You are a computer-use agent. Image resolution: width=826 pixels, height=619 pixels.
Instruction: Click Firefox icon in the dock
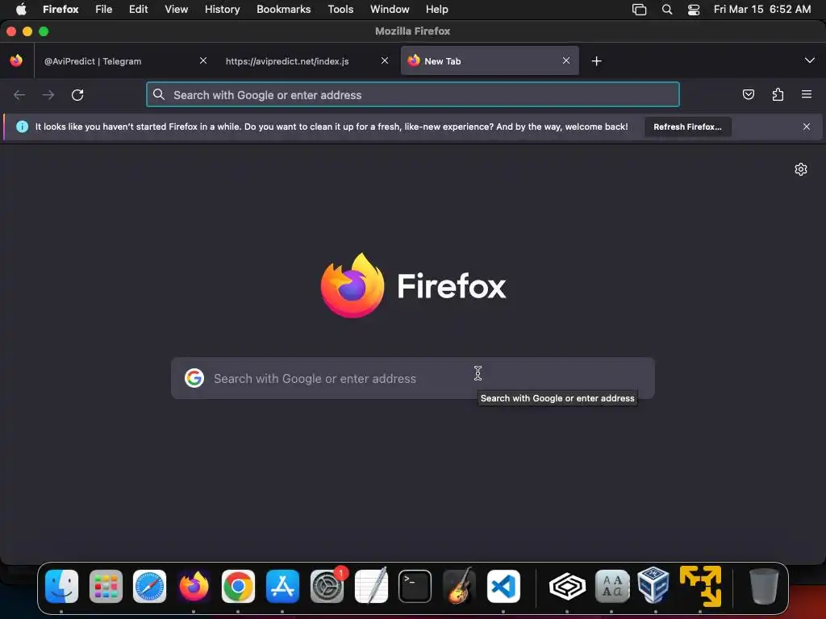click(x=194, y=586)
